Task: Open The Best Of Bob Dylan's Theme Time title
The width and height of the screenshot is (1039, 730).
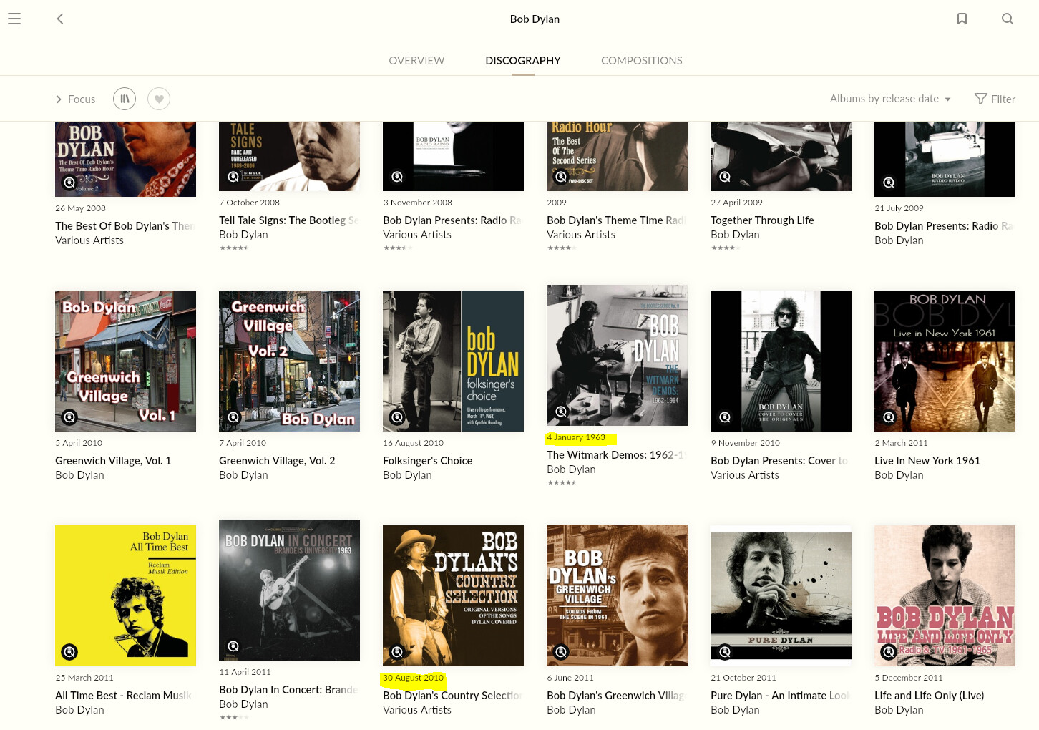Action: click(125, 226)
